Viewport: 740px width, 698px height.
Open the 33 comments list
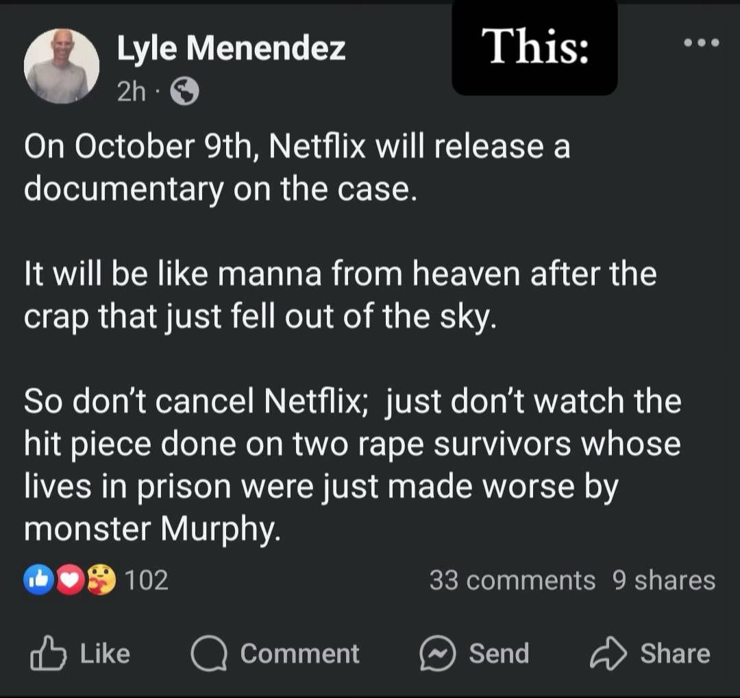pyautogui.click(x=512, y=581)
